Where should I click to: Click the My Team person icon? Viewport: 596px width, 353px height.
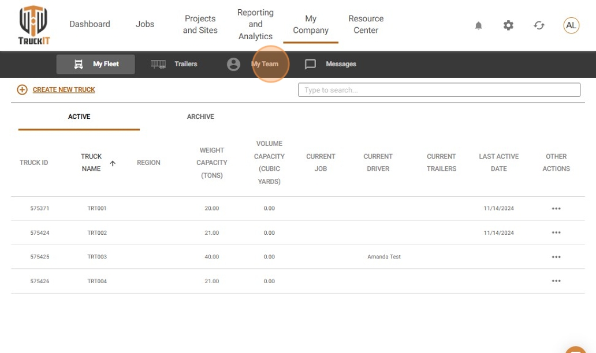pyautogui.click(x=233, y=64)
